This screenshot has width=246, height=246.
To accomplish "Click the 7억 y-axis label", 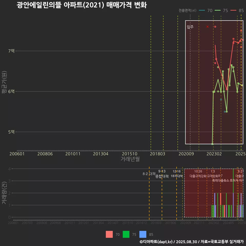I will pos(11,51).
